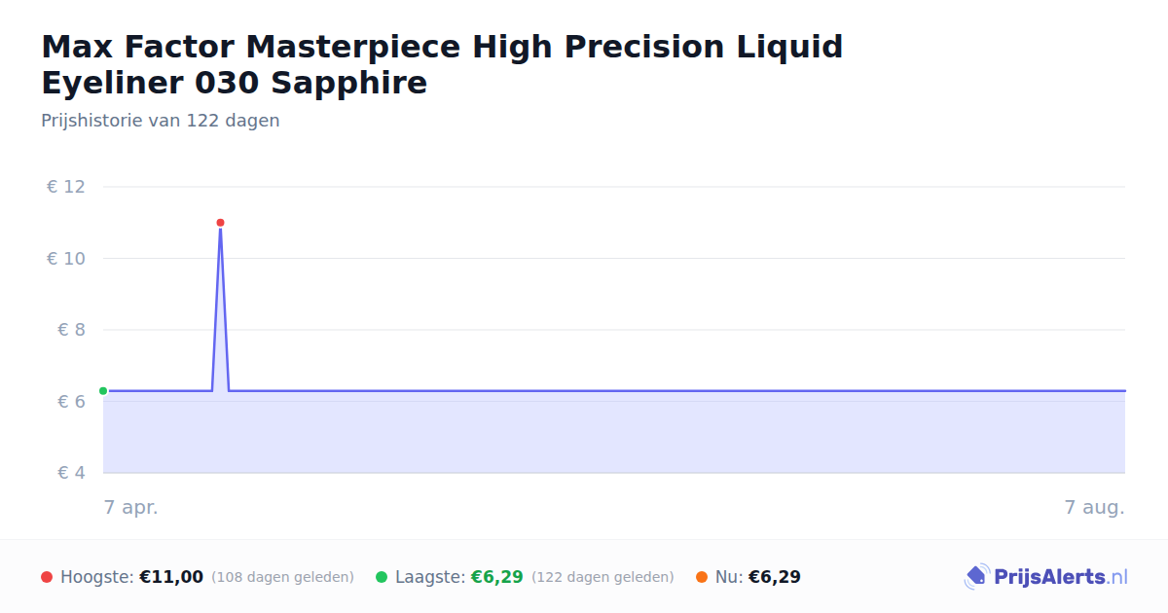Click the 7 aug. axis date label
Image resolution: width=1168 pixels, height=613 pixels.
point(1095,507)
